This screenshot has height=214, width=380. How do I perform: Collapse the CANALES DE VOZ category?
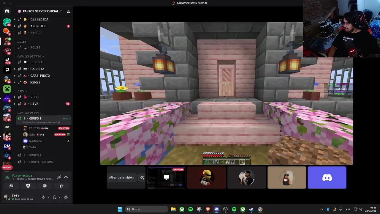pyautogui.click(x=30, y=113)
